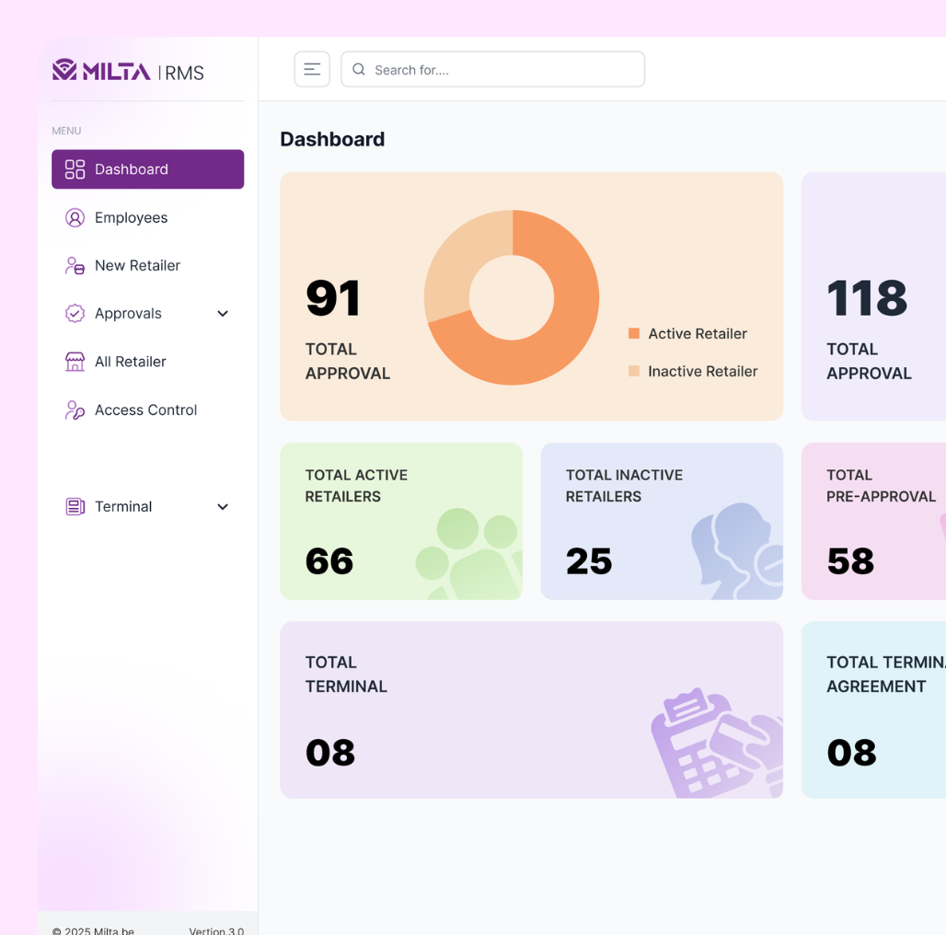Click the 'Vertion 3.0' footer text

click(x=216, y=930)
